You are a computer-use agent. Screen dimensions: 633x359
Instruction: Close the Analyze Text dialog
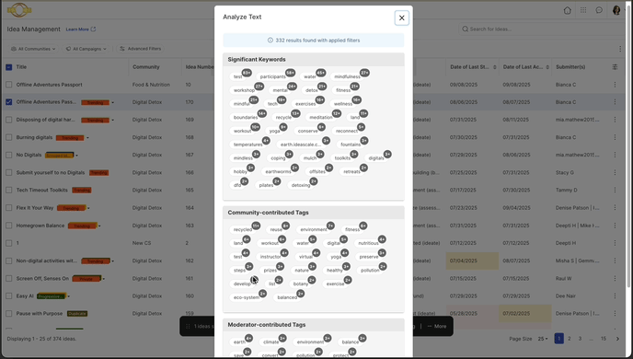pos(401,17)
